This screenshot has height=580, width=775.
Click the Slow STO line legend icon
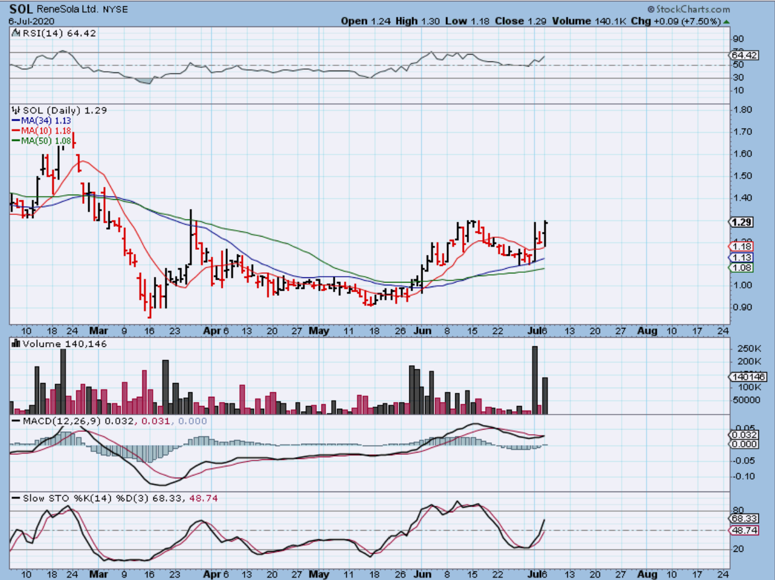(x=16, y=498)
